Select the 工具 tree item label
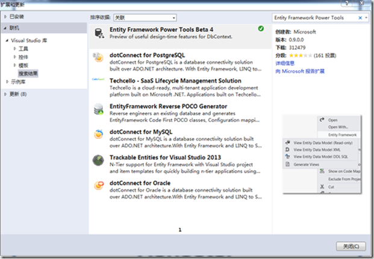Viewport: 374px width, 259px height. (x=23, y=49)
